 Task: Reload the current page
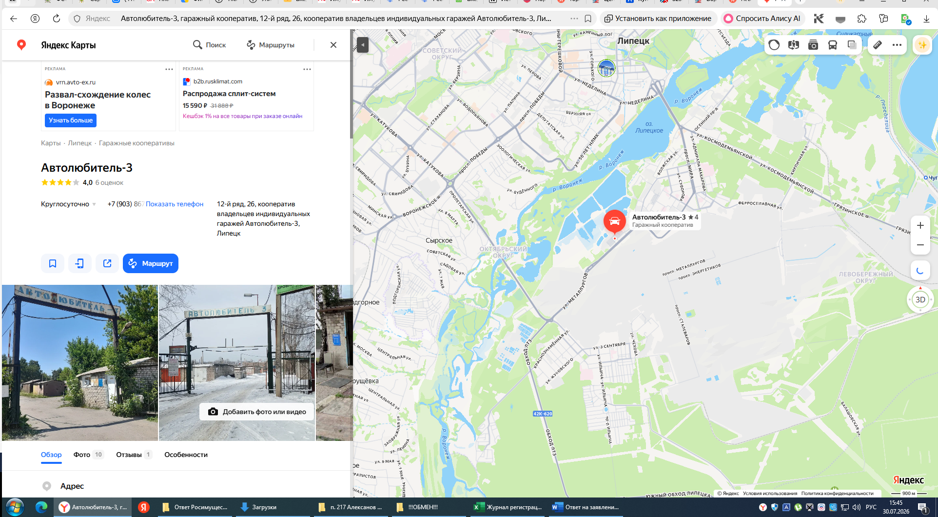click(x=57, y=19)
